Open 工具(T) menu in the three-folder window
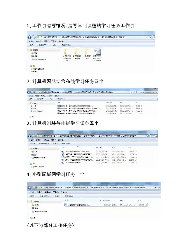177x251 pixels. 54,41
